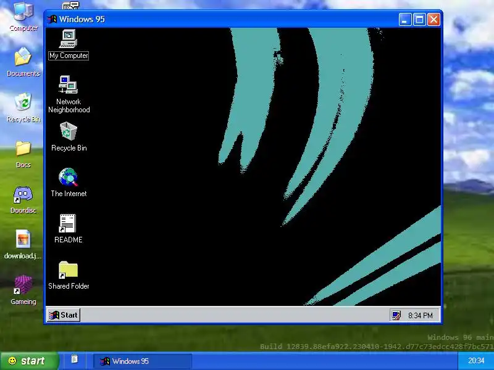Image resolution: width=494 pixels, height=370 pixels.
Task: Click Windows 95 title bar logo icon
Action: (52, 19)
